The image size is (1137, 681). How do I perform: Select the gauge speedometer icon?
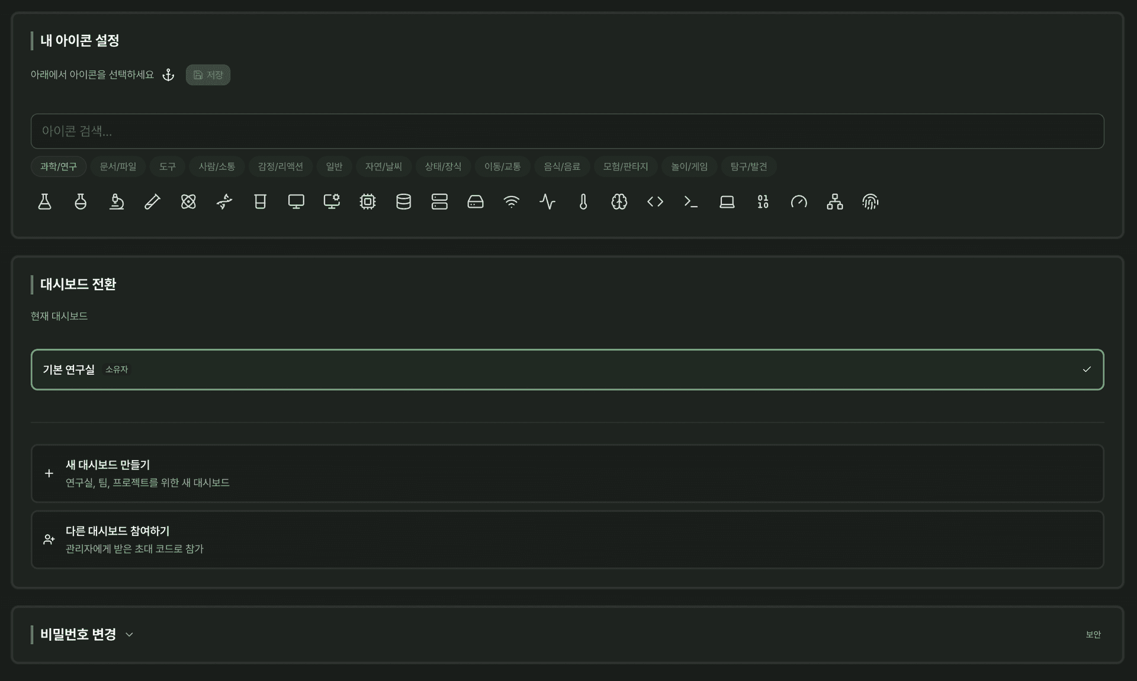click(798, 202)
